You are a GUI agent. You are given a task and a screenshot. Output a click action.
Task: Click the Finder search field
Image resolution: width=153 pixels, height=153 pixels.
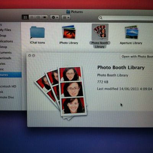(x=125, y=18)
